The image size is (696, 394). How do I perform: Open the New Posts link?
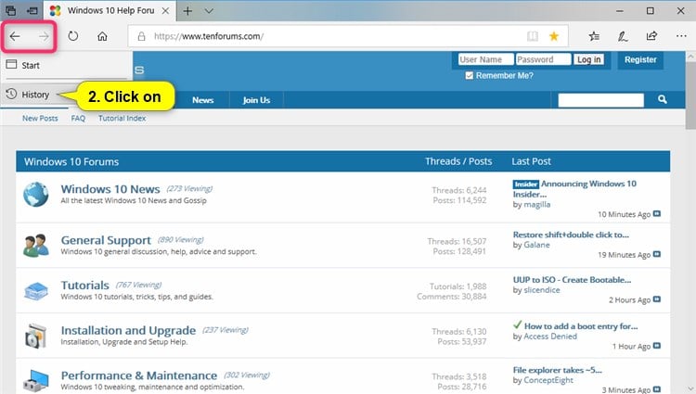(40, 119)
